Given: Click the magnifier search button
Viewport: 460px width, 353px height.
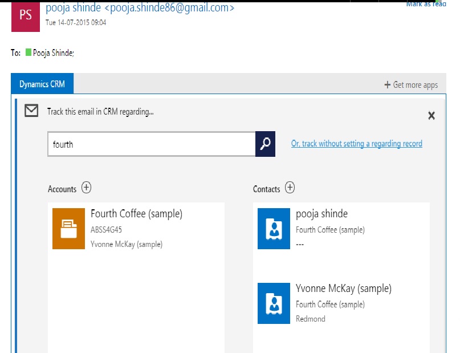Looking at the screenshot, I should 265,144.
